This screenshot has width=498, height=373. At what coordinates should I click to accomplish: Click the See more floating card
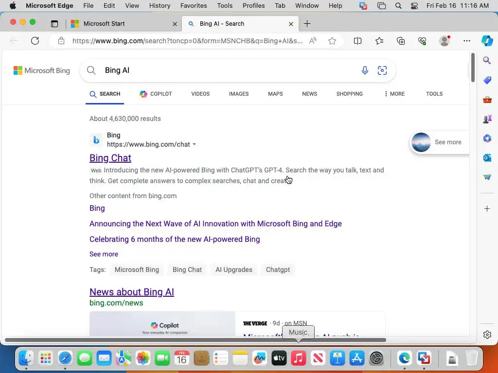pyautogui.click(x=440, y=142)
